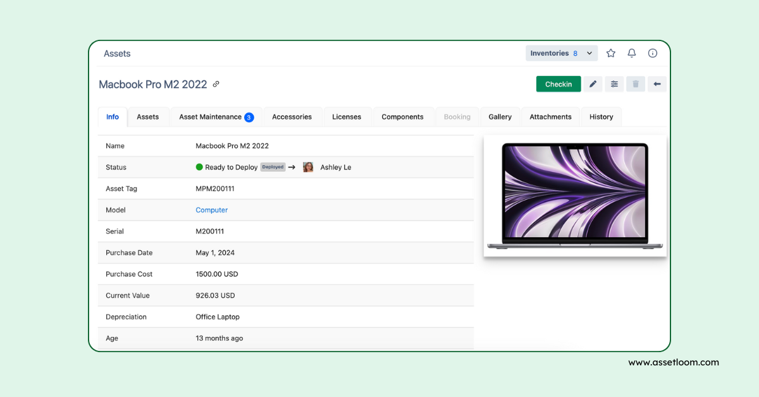Click the Asset Tag field label
This screenshot has width=759, height=397.
pyautogui.click(x=121, y=188)
